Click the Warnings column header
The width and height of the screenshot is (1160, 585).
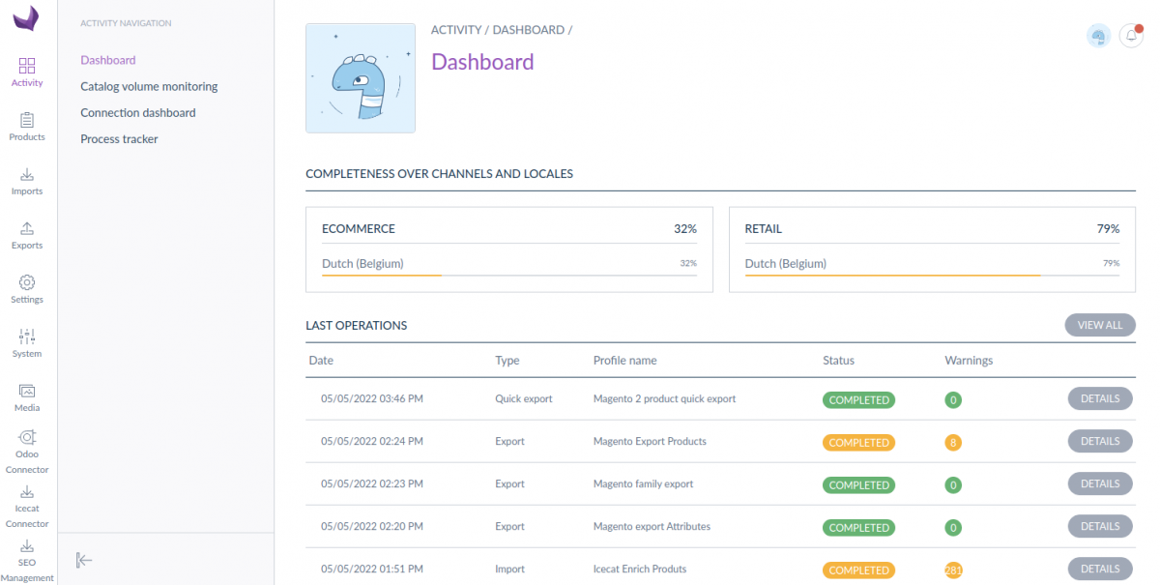point(969,360)
